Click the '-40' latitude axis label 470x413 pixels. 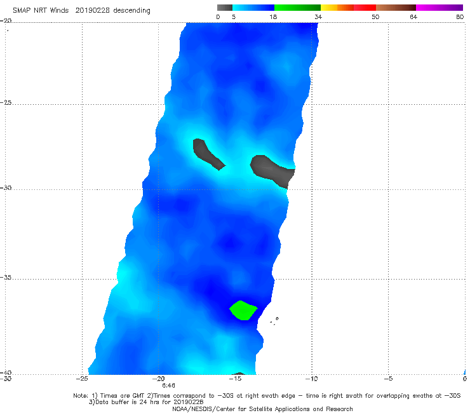[x=6, y=372]
